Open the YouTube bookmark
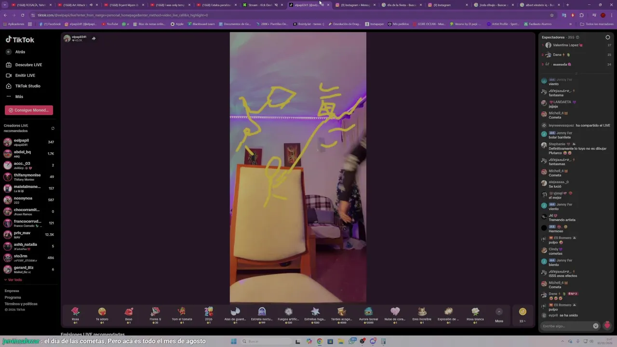 pos(109,24)
